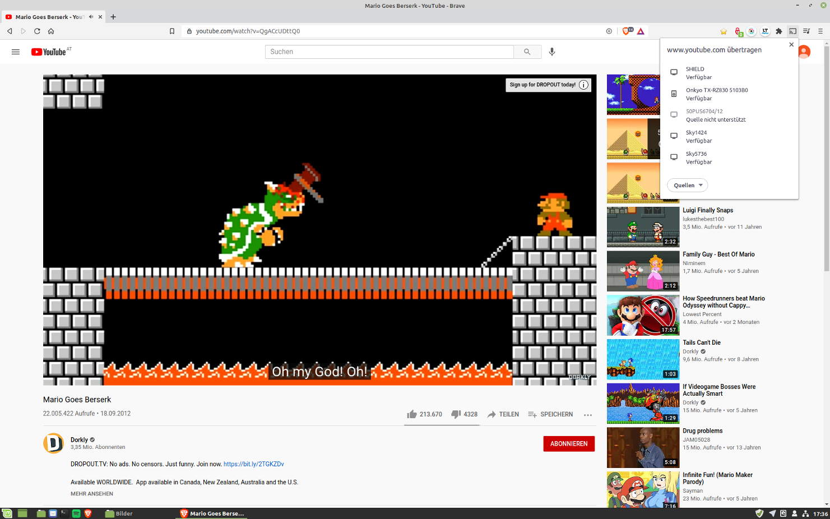
Task: Click the main video player area
Action: tap(319, 230)
